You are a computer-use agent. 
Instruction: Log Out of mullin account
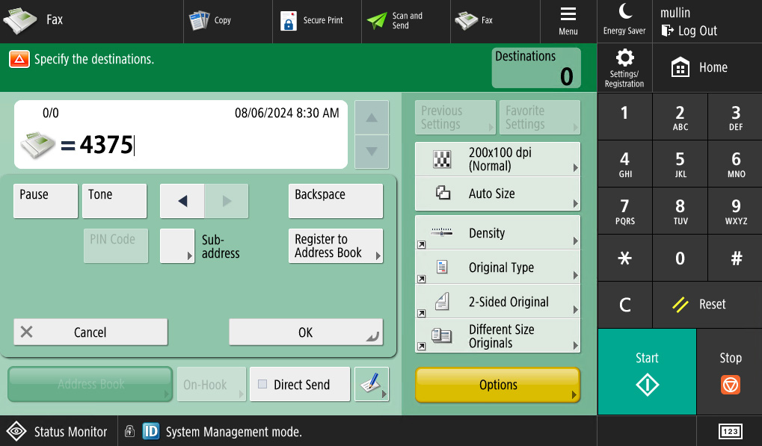point(689,31)
